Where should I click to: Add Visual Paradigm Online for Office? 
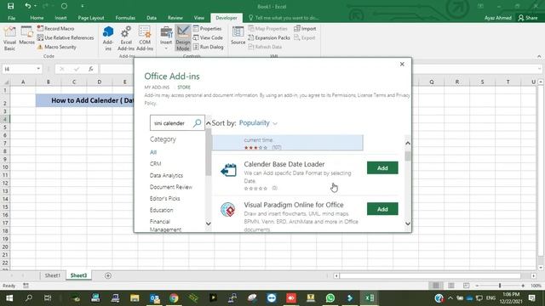tap(382, 209)
